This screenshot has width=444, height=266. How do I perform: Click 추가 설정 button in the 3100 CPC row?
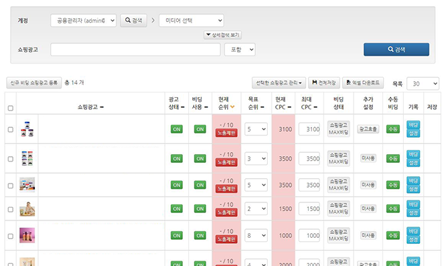point(368,129)
